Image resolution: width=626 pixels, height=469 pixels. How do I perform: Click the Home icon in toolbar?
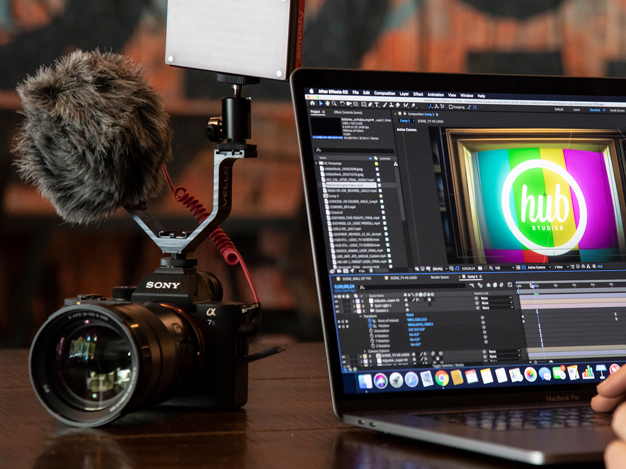pyautogui.click(x=312, y=103)
